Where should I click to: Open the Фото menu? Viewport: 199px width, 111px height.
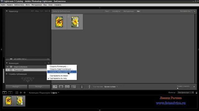pos(28,5)
